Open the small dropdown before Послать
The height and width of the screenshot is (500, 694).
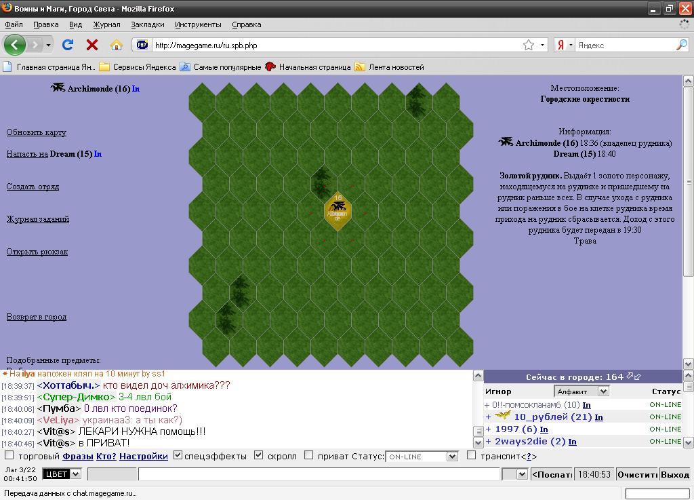[x=515, y=474]
